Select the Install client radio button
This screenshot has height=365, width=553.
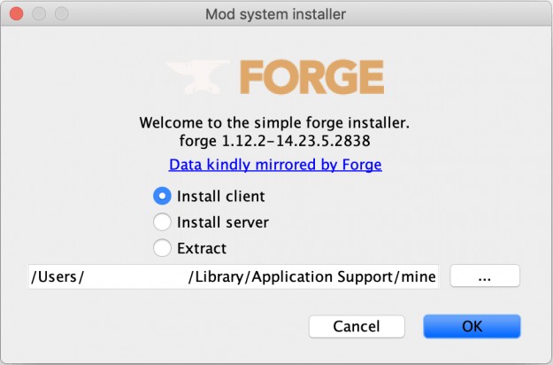click(x=162, y=196)
